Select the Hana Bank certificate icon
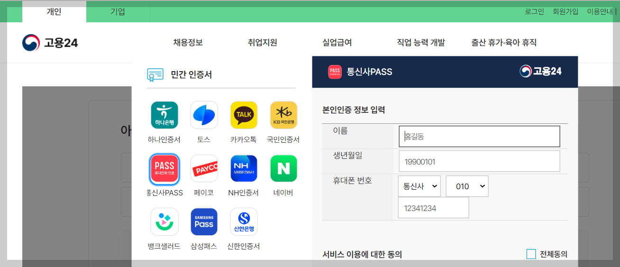 pyautogui.click(x=164, y=115)
